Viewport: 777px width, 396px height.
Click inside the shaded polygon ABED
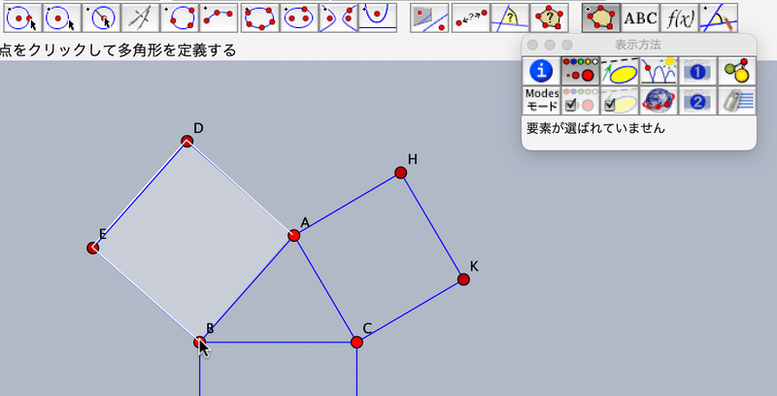coord(193,242)
